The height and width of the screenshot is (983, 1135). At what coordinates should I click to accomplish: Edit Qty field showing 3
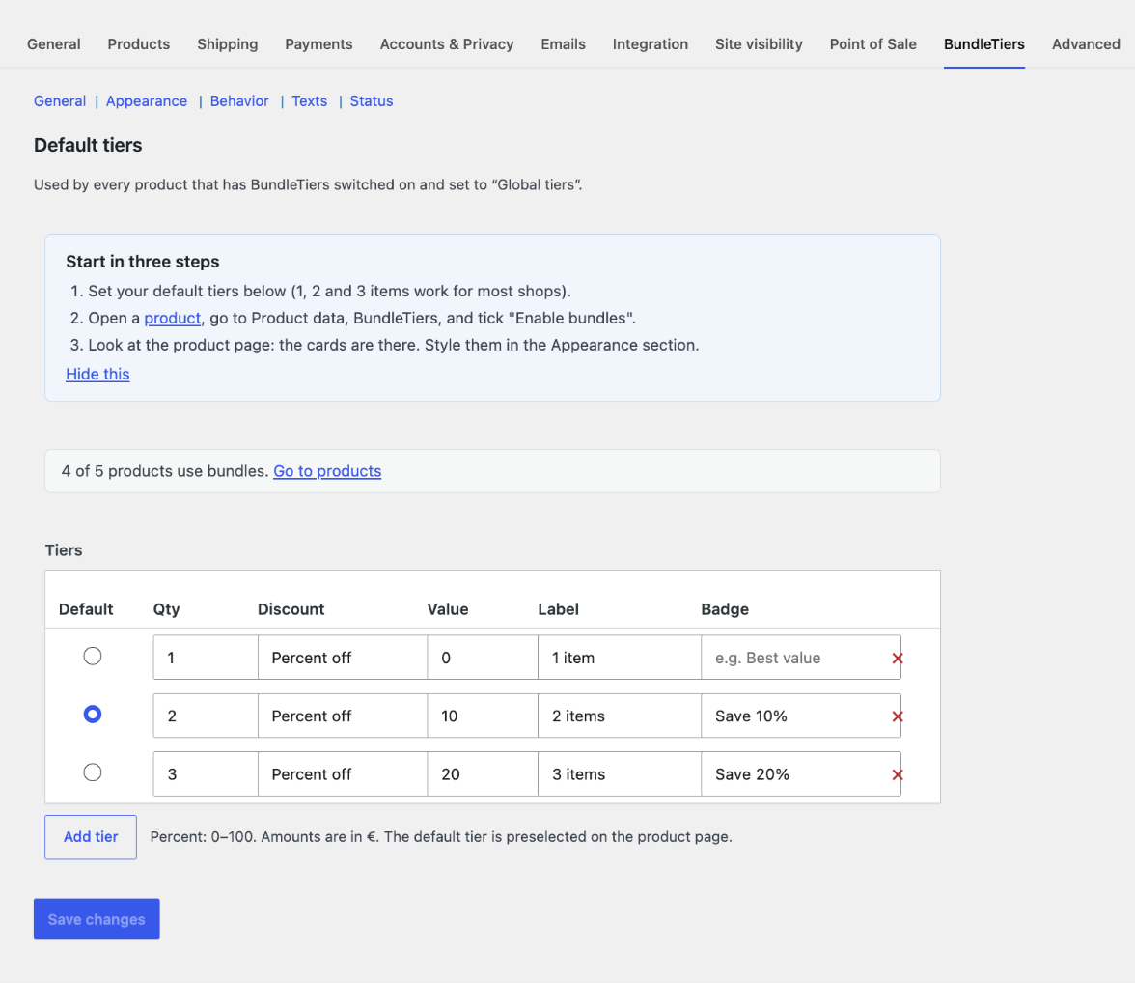[206, 774]
